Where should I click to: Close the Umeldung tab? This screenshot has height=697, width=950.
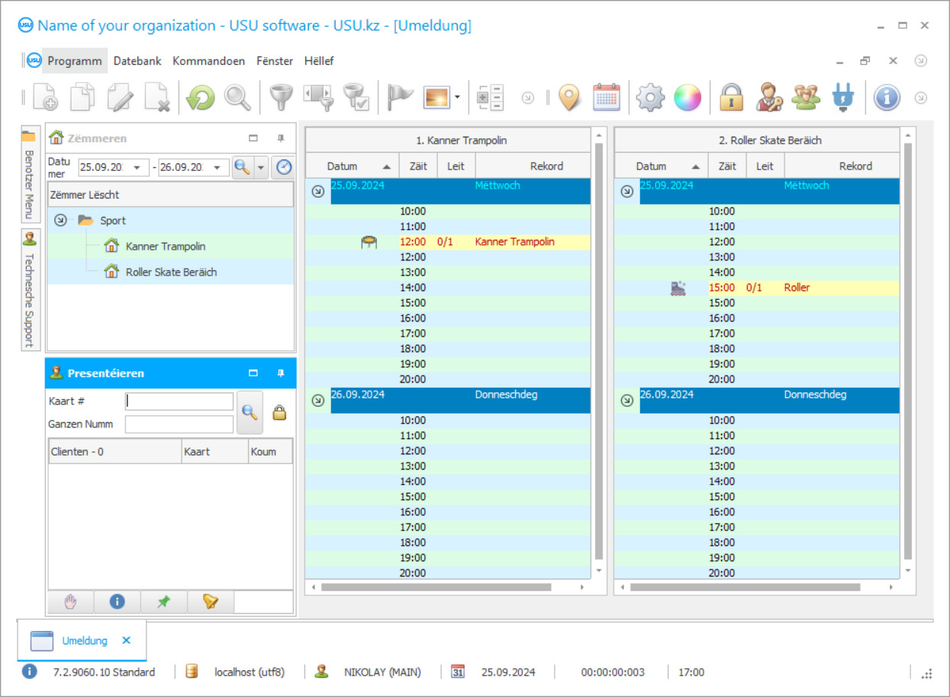click(127, 641)
